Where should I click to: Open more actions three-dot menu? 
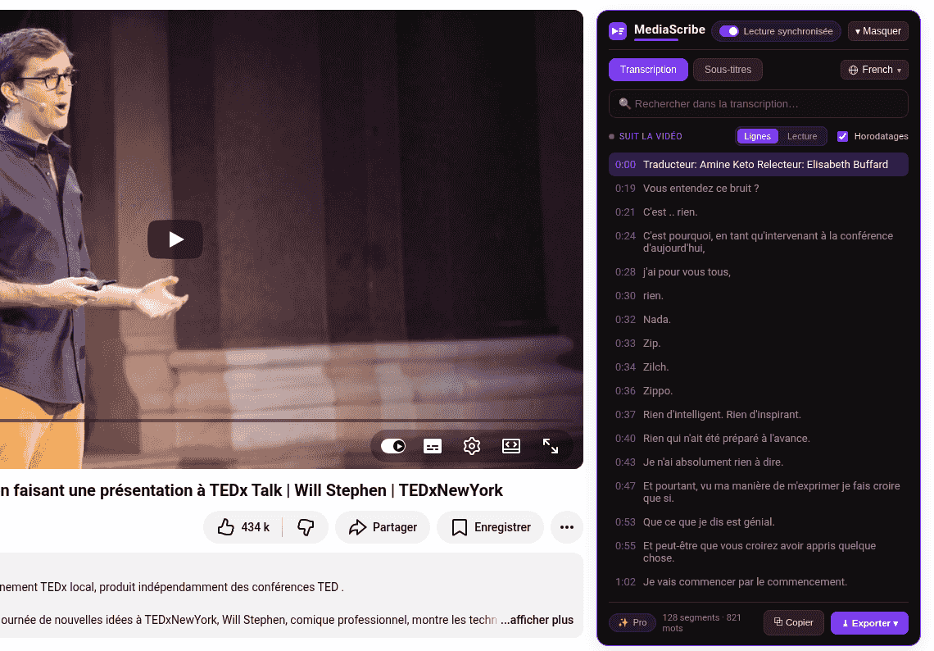tap(566, 527)
